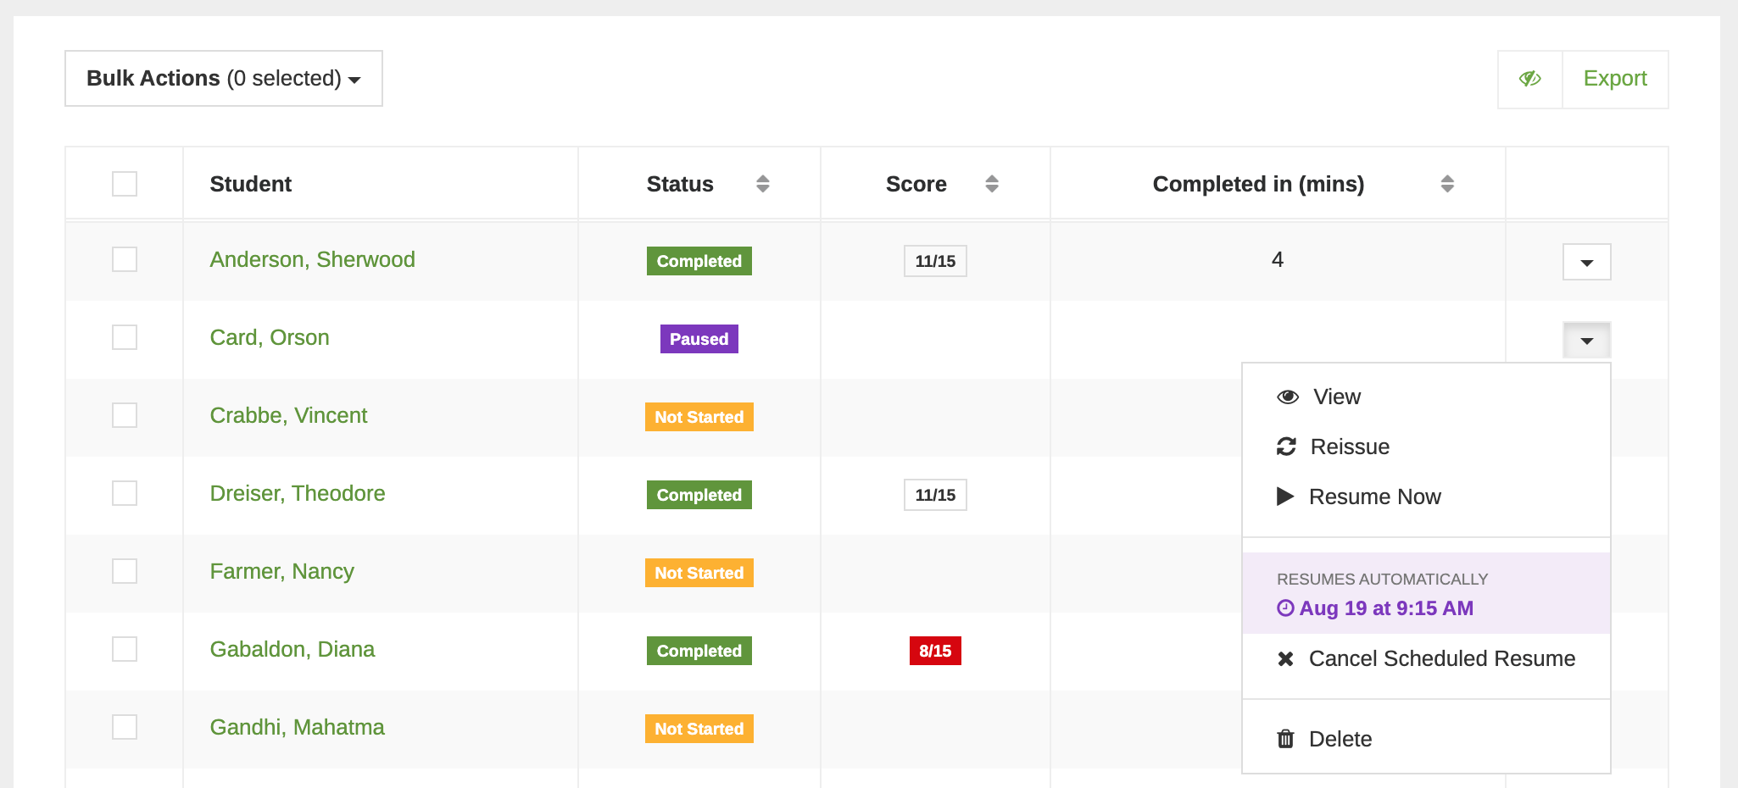Viewport: 1738px width, 788px height.
Task: Sort table by Score column arrows
Action: pyautogui.click(x=992, y=184)
